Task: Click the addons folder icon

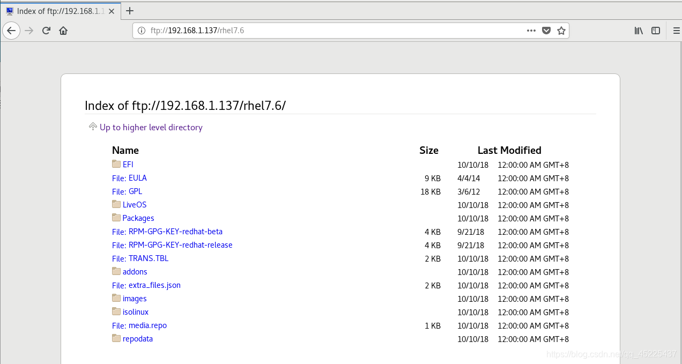Action: 116,271
